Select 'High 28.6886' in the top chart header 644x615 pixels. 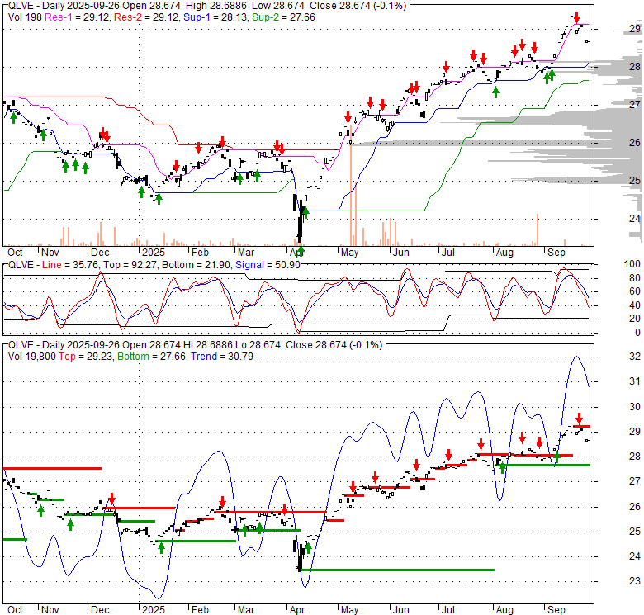point(216,6)
